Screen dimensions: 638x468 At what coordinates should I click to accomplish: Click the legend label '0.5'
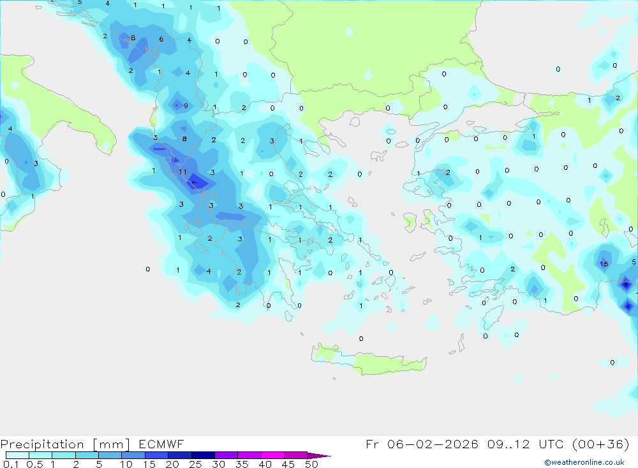(x=34, y=464)
